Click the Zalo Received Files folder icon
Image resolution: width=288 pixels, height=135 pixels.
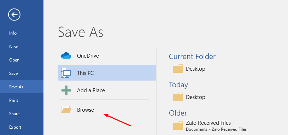click(x=178, y=125)
